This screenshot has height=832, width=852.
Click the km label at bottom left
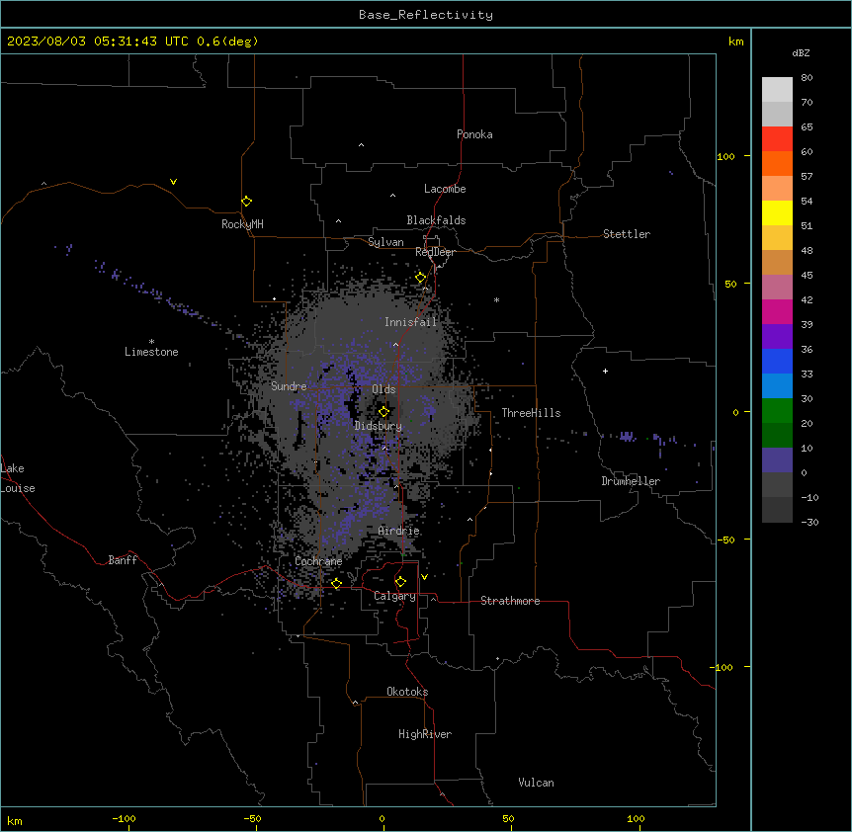click(x=15, y=820)
